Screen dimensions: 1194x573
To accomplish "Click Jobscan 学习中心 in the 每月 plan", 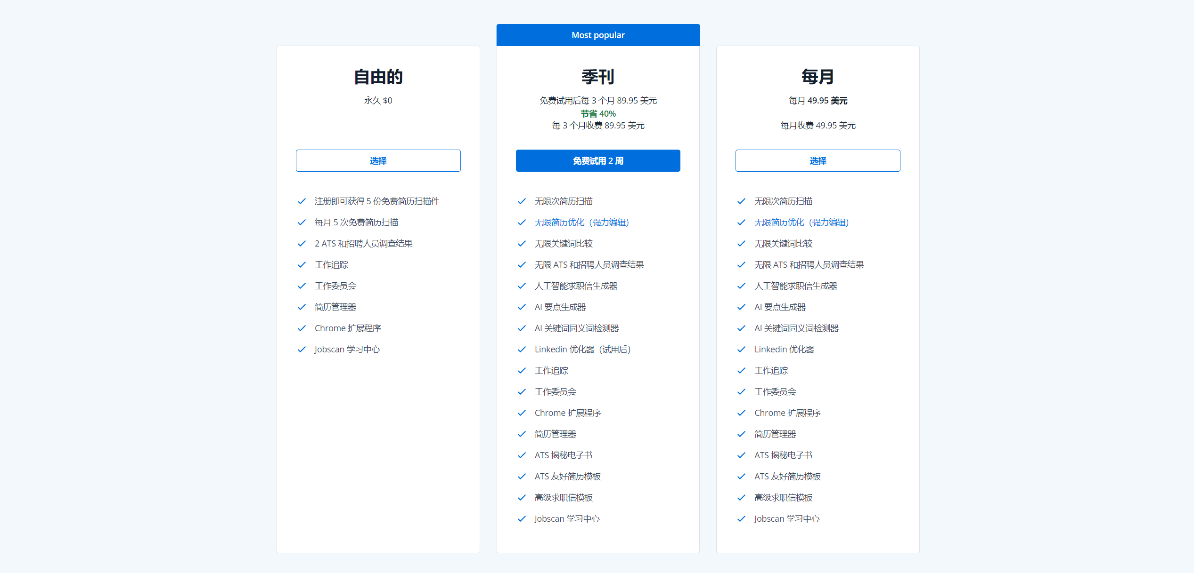I will tap(786, 519).
